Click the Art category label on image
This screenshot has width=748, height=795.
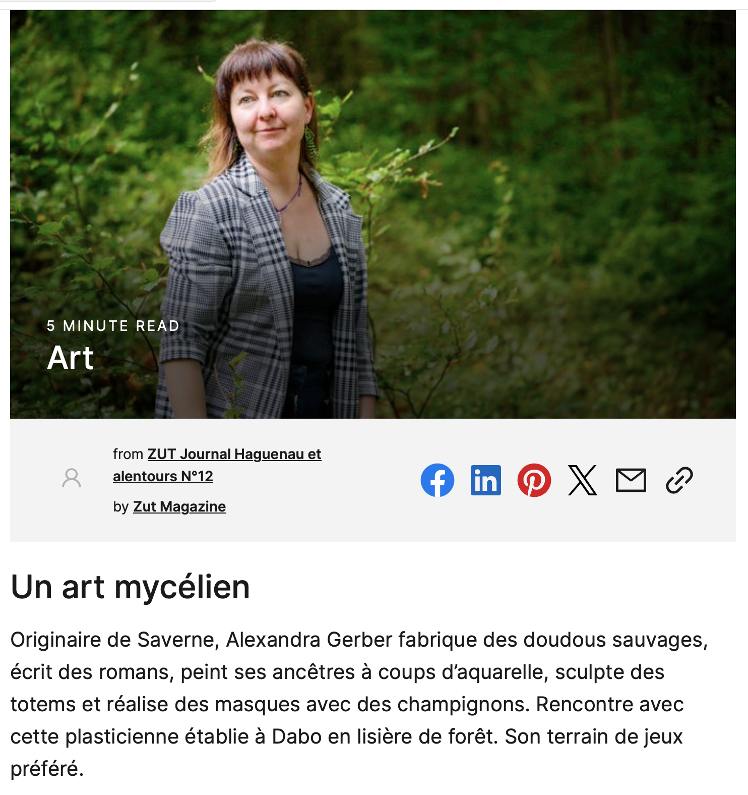click(70, 358)
